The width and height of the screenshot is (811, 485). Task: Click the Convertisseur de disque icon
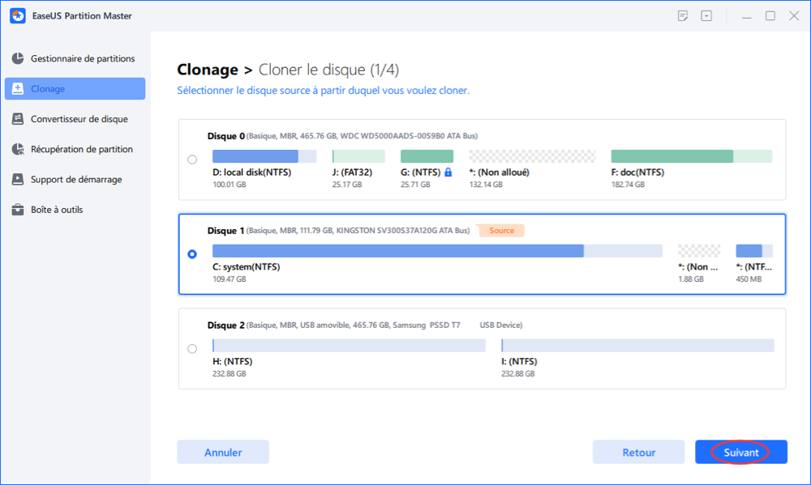point(17,119)
